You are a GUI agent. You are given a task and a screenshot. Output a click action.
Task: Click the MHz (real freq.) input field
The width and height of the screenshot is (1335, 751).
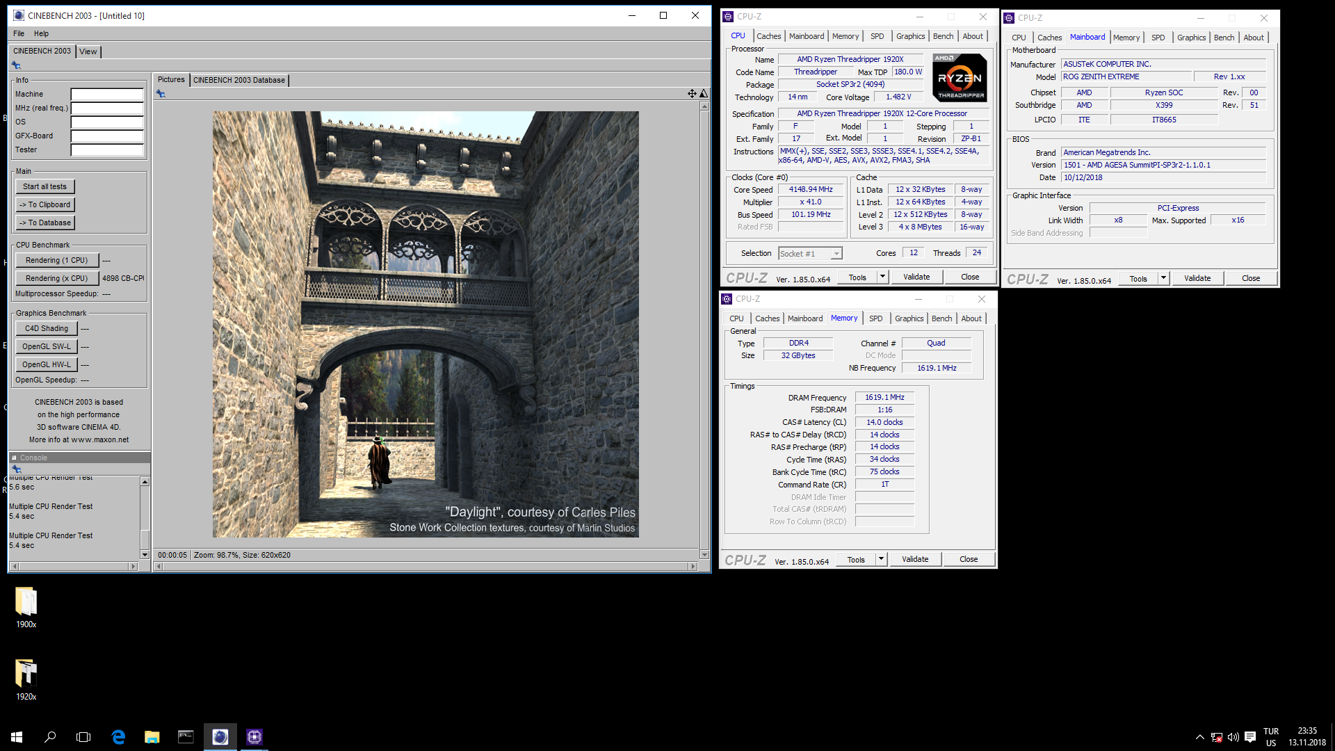coord(107,108)
